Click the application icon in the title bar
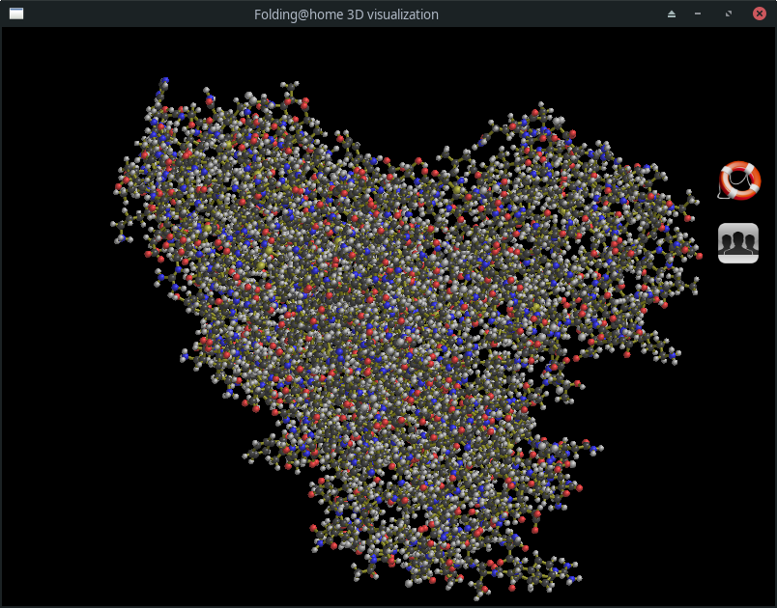Image resolution: width=777 pixels, height=608 pixels. [14, 14]
